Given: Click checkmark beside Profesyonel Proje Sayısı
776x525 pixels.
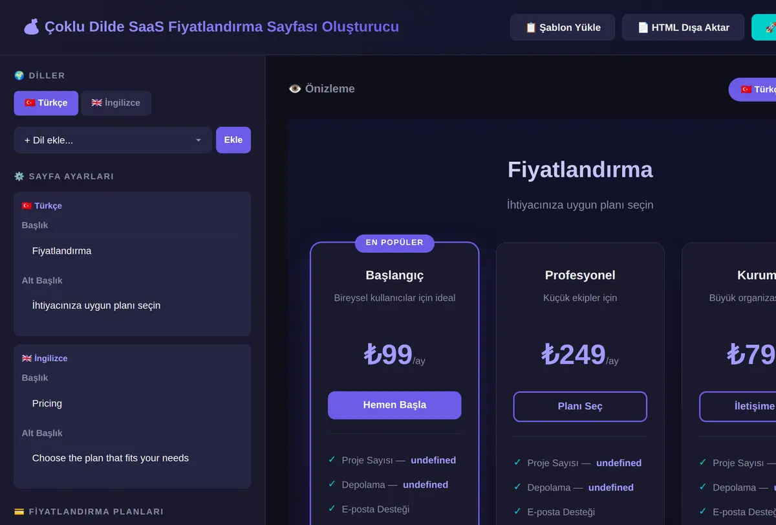Looking at the screenshot, I should point(517,462).
